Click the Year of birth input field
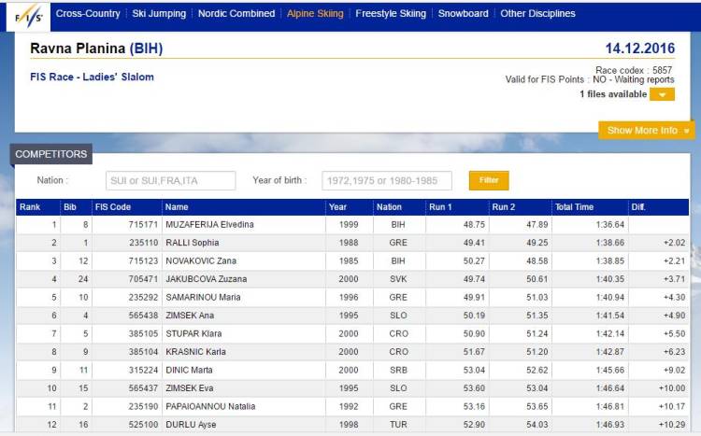701x436 pixels. [x=386, y=180]
